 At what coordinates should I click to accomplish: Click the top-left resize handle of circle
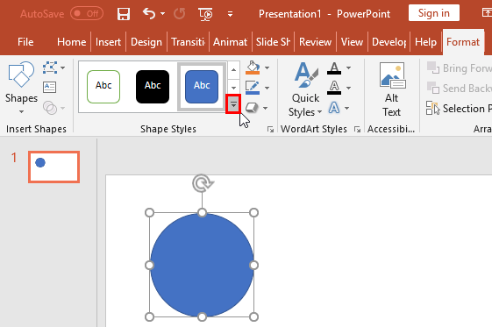150,213
